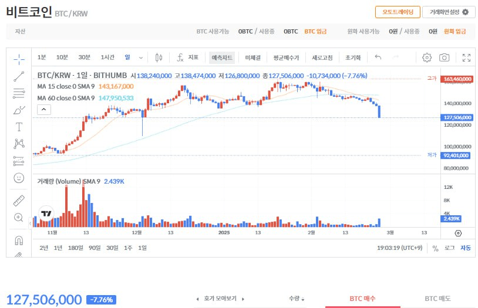The height and width of the screenshot is (308, 478).
Task: Select the 일 daily interval
Action: 127,57
